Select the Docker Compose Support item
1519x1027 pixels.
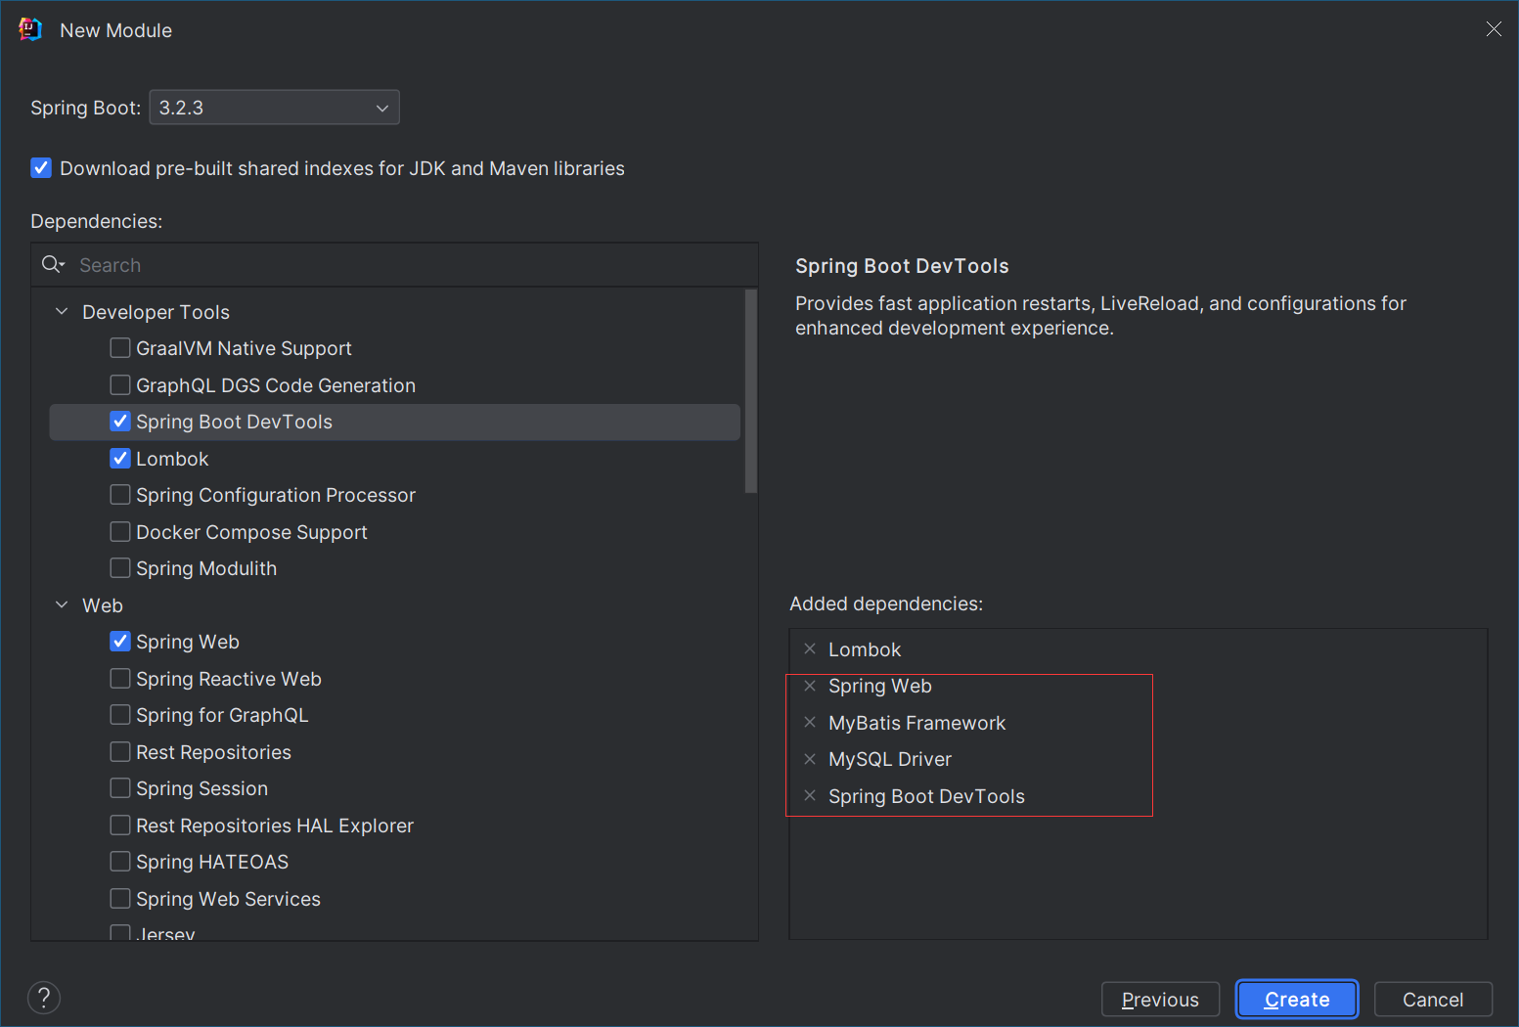click(251, 532)
